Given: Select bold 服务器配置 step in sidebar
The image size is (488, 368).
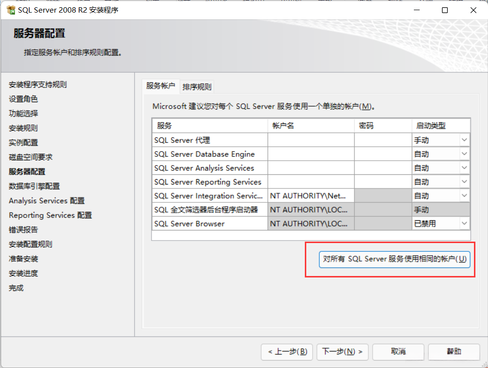Looking at the screenshot, I should (27, 172).
